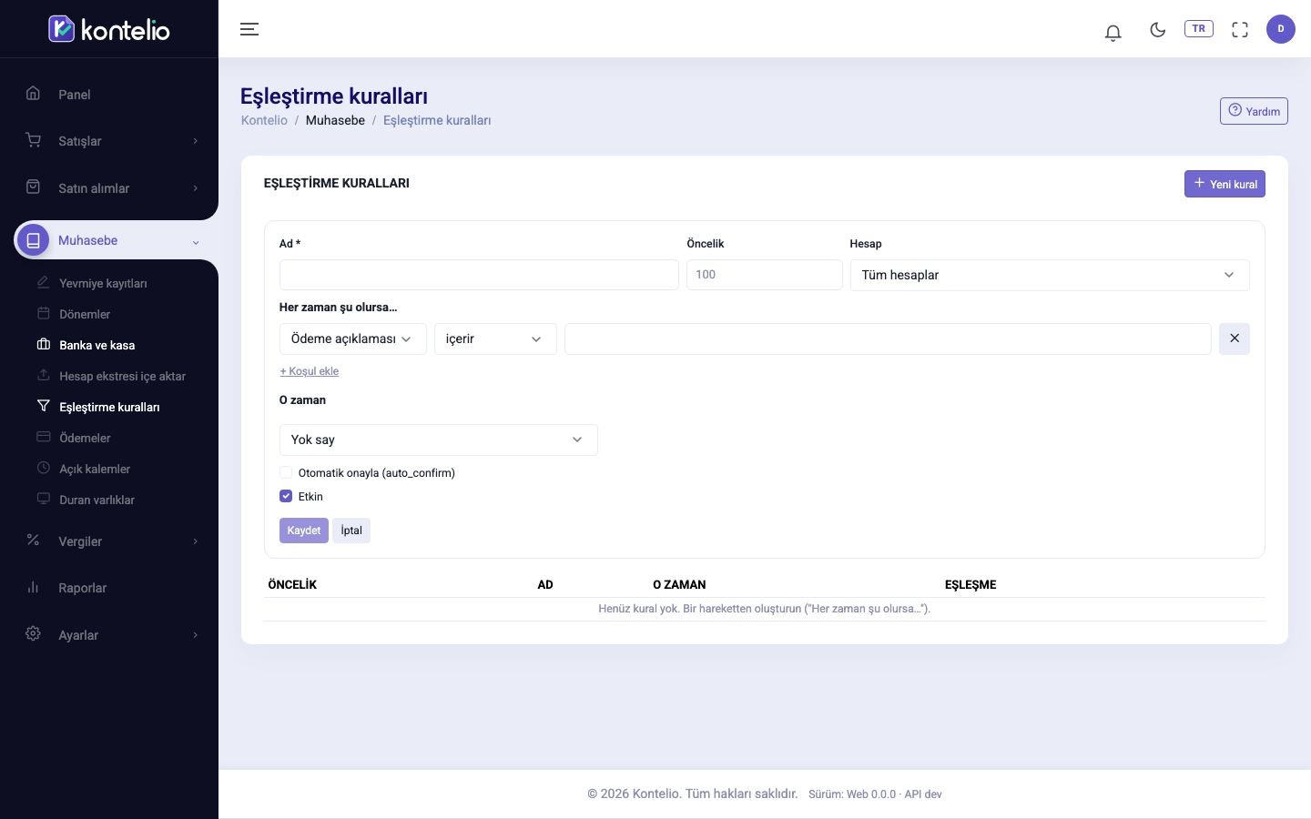Click the Raporlar chart icon
The height and width of the screenshot is (819, 1311).
point(34,587)
